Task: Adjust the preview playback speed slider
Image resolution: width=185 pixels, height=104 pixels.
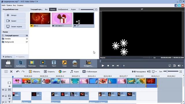Action: [x=147, y=57]
